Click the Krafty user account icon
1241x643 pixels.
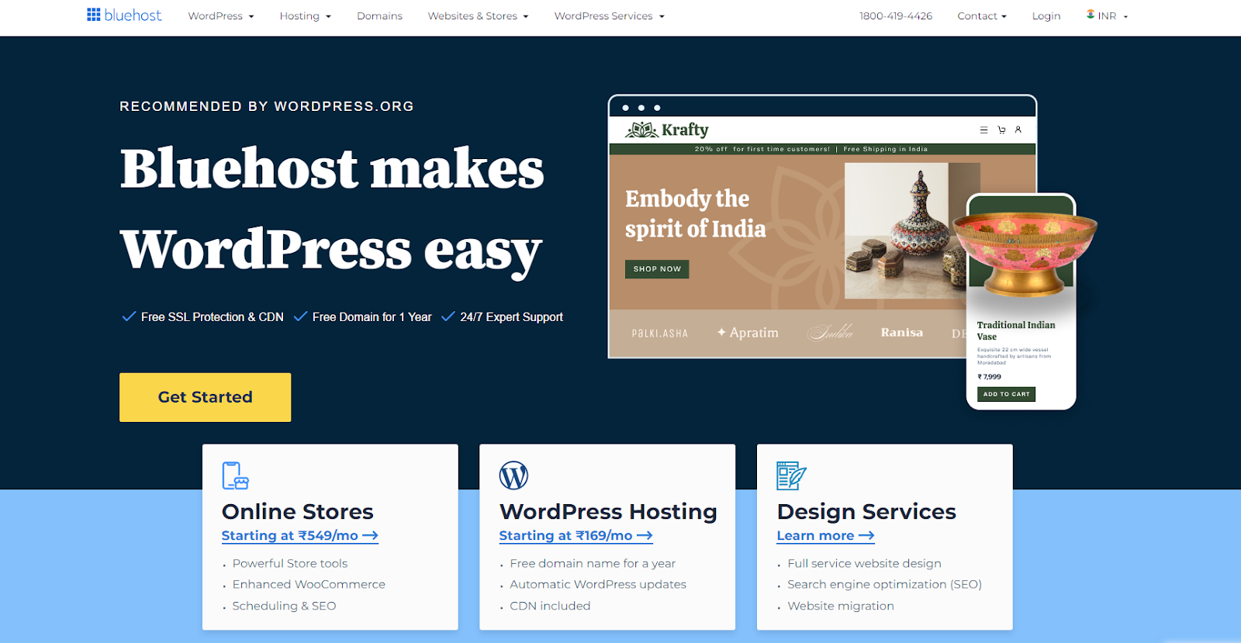coord(1018,130)
